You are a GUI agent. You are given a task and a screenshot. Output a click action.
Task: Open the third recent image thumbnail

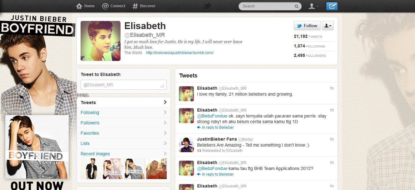[135, 169]
